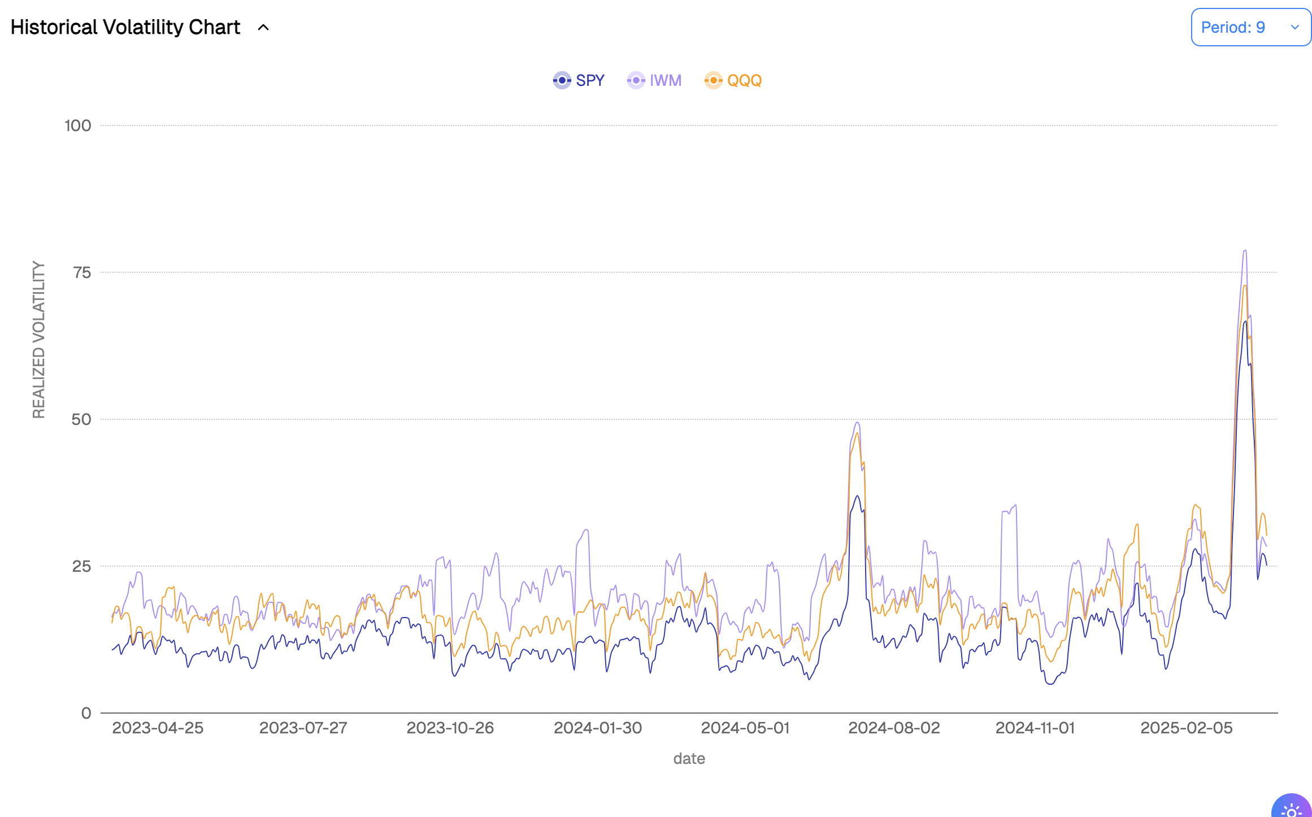Toggle IWM series legend marker
The image size is (1312, 817).
(x=636, y=80)
